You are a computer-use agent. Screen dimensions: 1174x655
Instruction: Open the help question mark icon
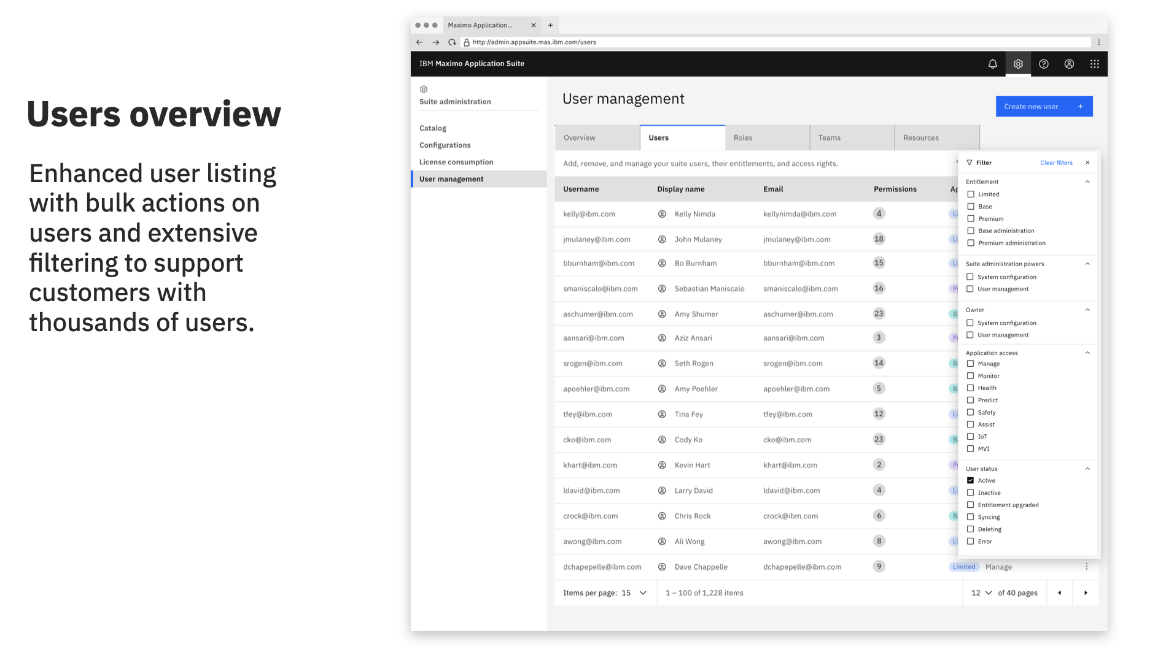click(x=1043, y=64)
